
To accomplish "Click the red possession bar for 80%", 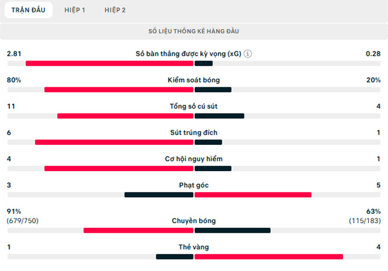I will [119, 90].
